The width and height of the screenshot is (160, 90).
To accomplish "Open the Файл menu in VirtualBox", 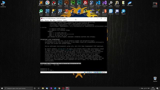I will click(42, 20).
